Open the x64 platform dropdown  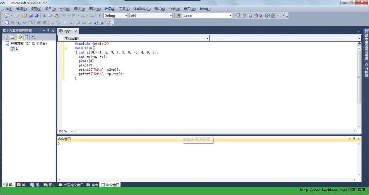point(171,16)
